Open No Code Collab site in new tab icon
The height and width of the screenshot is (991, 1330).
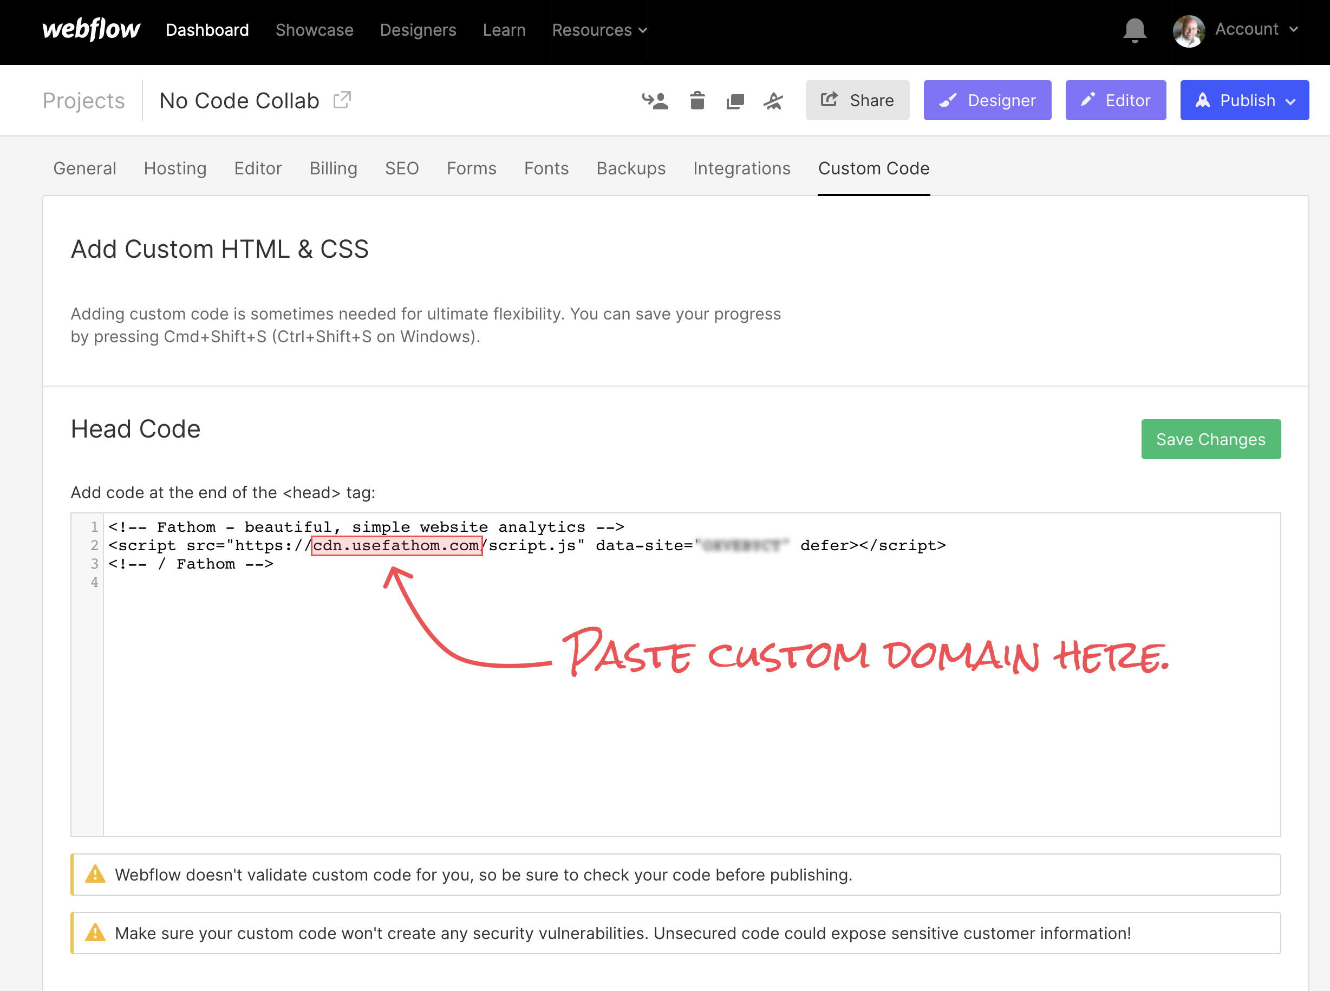[342, 100]
